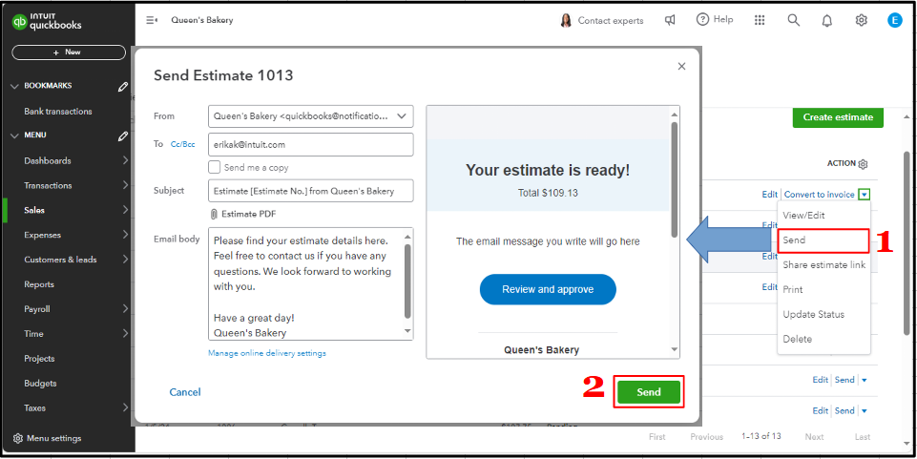Click into the To email field

coord(310,144)
